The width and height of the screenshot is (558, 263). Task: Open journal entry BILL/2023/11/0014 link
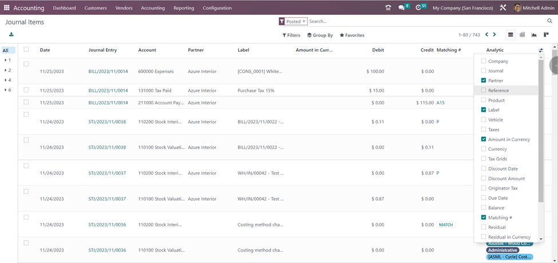click(x=108, y=72)
